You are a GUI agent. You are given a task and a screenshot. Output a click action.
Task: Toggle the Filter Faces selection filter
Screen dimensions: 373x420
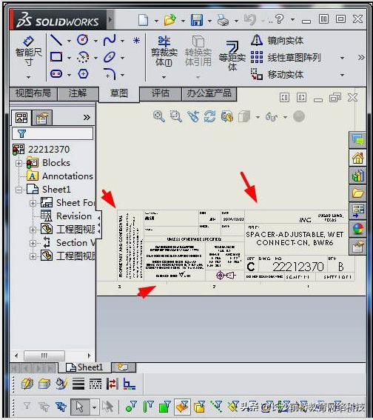point(165,407)
